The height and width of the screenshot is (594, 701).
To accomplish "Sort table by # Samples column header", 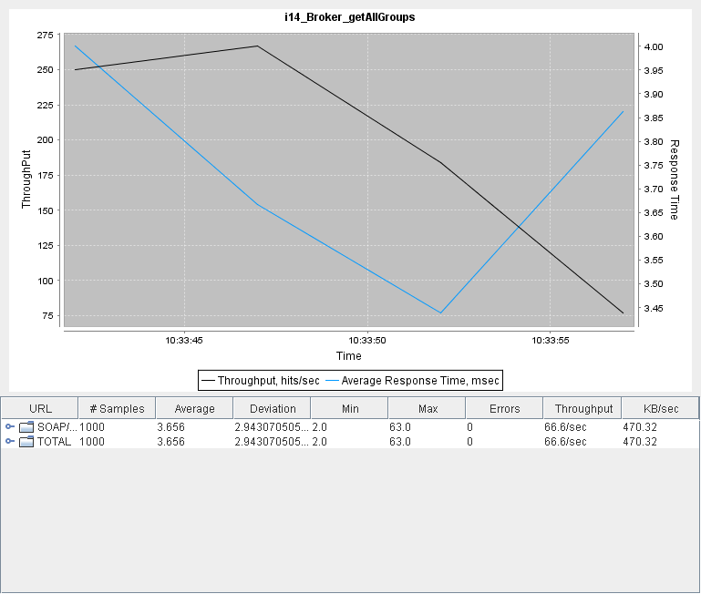I will [x=117, y=408].
